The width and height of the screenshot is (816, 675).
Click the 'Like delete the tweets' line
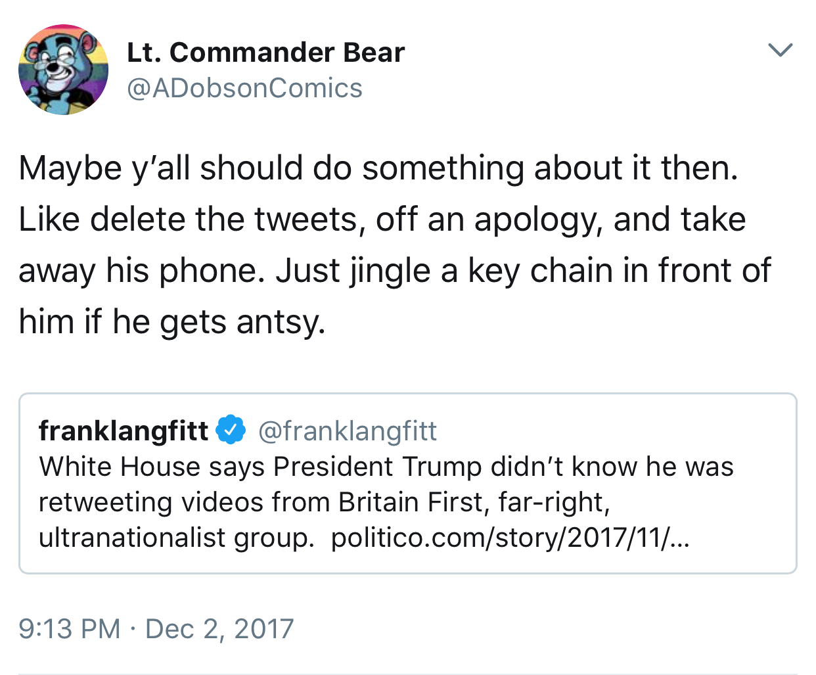coord(382,220)
